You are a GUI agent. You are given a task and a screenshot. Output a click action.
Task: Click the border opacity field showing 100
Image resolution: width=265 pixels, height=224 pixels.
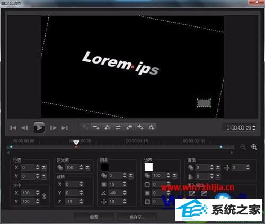tap(159, 176)
